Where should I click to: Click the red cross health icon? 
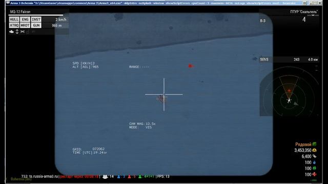[314, 174]
